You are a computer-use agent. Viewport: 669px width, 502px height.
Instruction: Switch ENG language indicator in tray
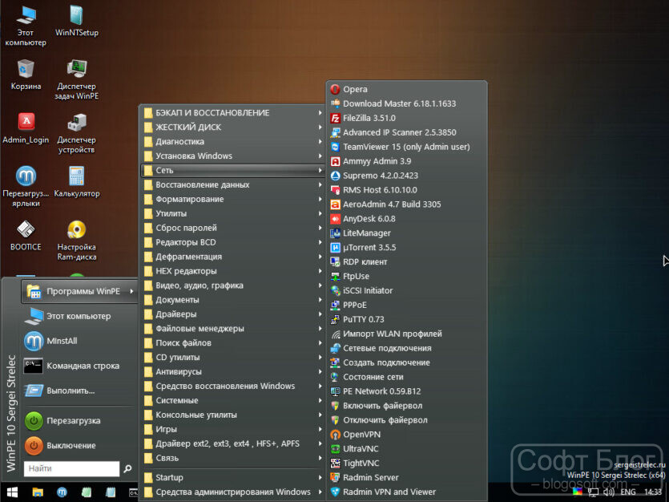coord(627,492)
